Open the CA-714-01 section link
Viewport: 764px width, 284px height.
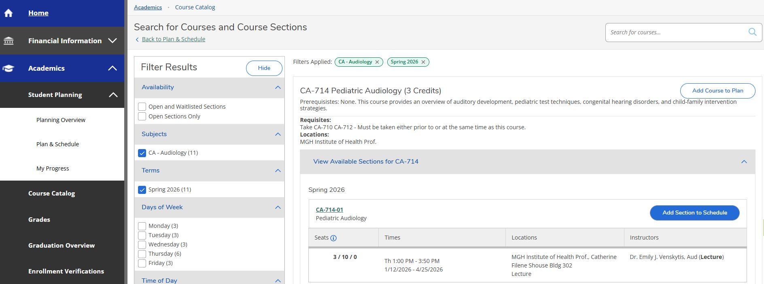[329, 210]
